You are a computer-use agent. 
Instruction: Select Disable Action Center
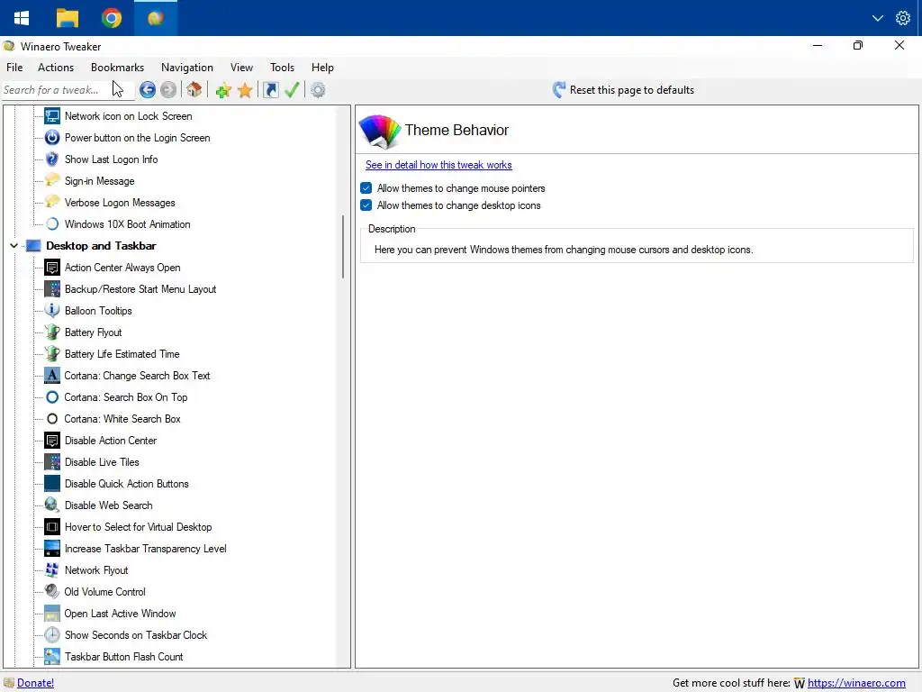[x=111, y=441]
